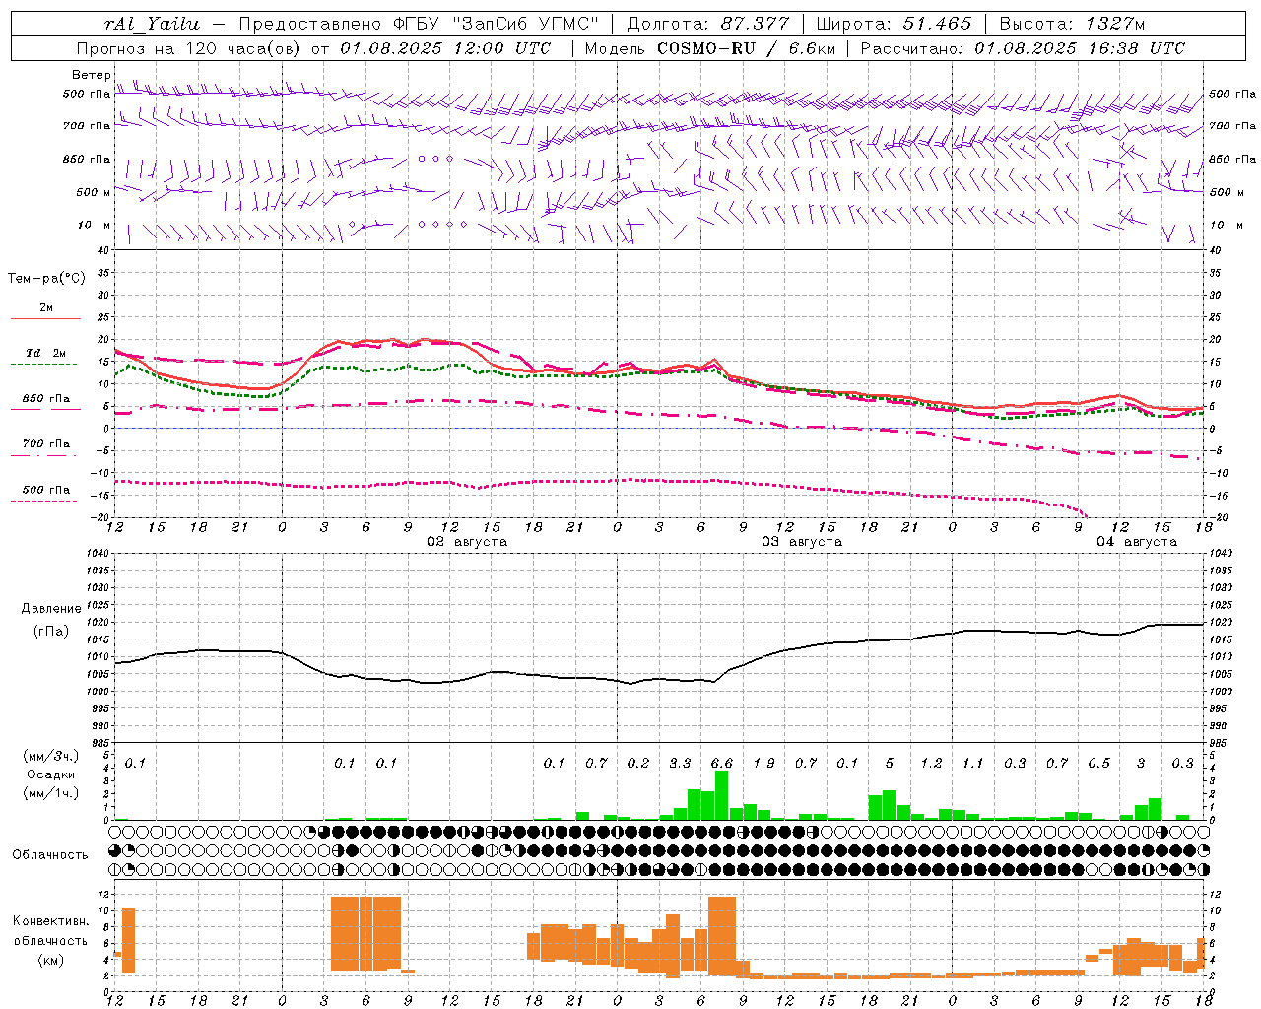The image size is (1261, 1009).
Task: Select the '(мм/1ч.)' precipitation unit label
Action: (51, 793)
